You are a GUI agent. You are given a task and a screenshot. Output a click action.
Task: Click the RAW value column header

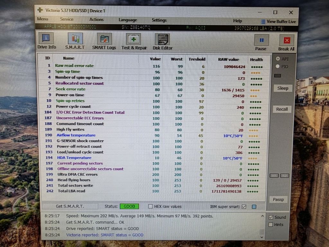[228, 59]
